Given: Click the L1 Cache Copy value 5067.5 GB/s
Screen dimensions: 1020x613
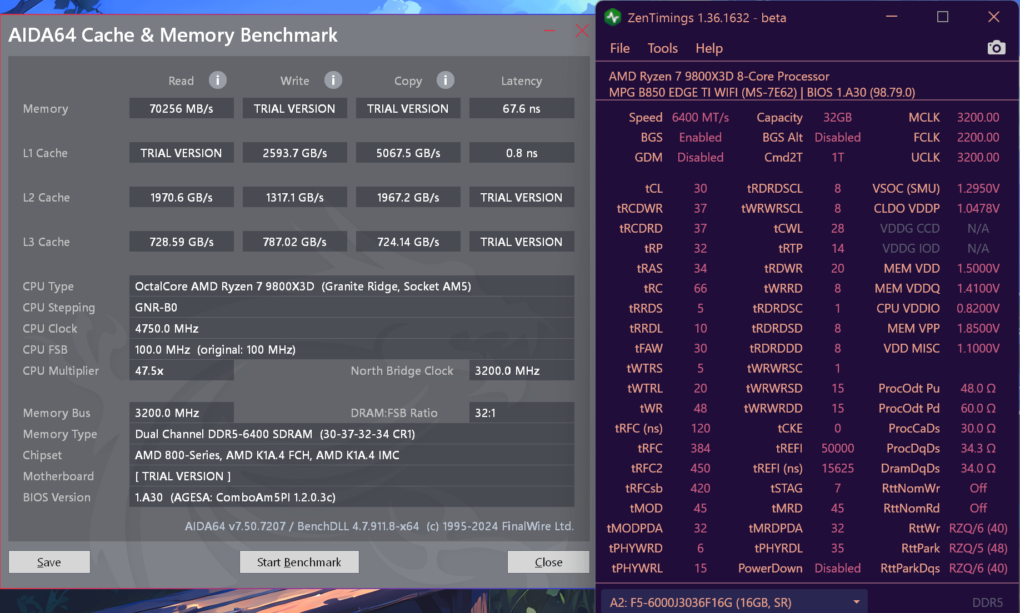Looking at the screenshot, I should [x=408, y=153].
